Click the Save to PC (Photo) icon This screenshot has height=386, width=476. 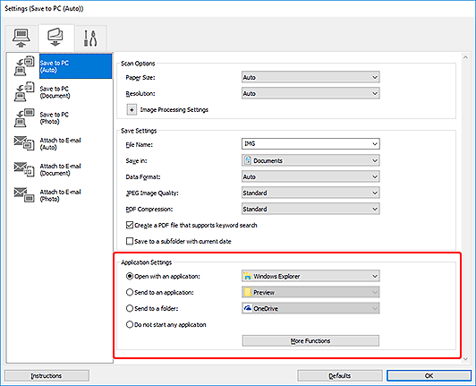click(23, 118)
